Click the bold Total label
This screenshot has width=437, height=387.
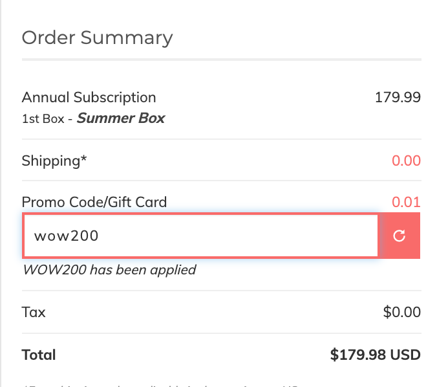click(39, 355)
